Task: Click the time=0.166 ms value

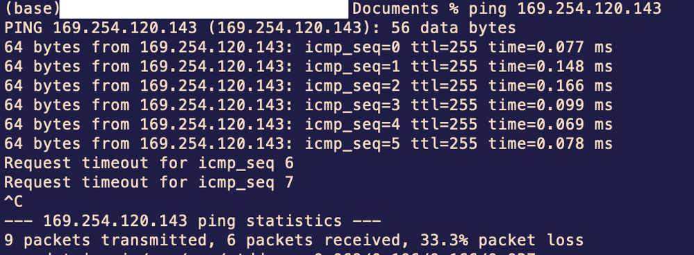Action: pyautogui.click(x=551, y=86)
